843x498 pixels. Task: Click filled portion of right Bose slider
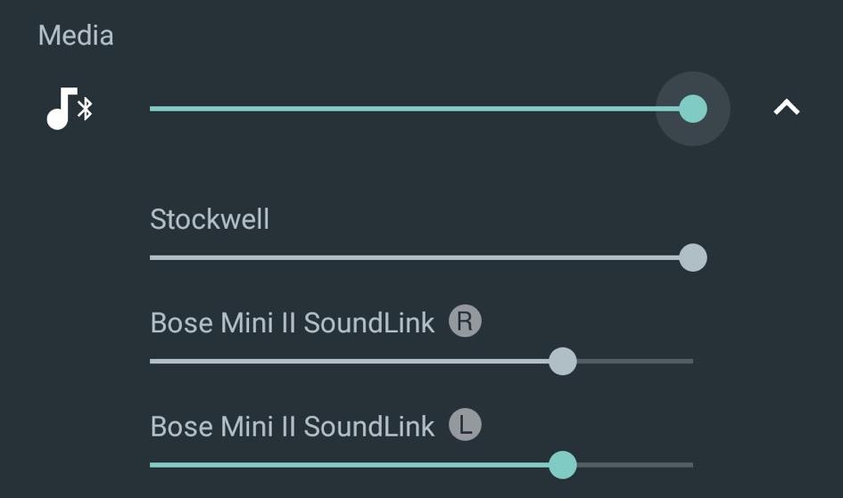point(350,361)
